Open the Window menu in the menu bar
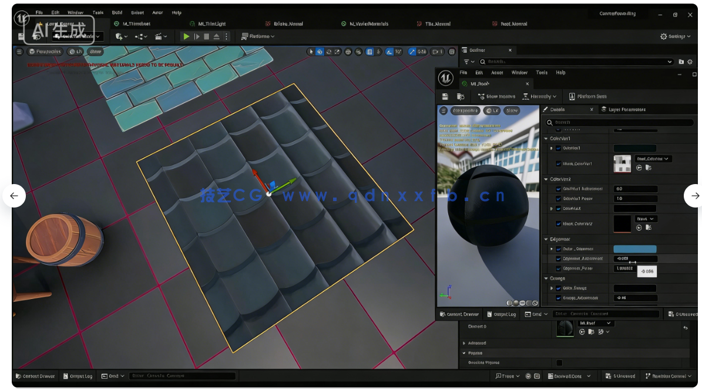This screenshot has width=702, height=391. (x=76, y=12)
